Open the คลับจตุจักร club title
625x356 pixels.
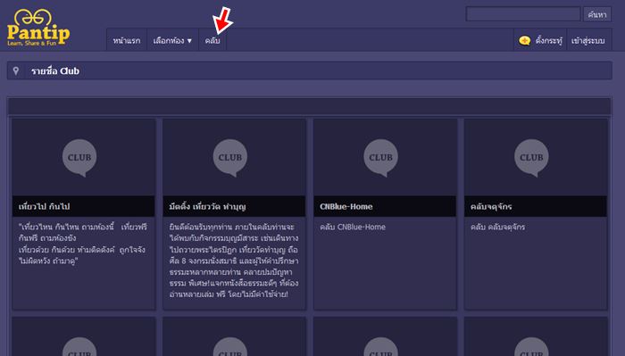(x=491, y=206)
